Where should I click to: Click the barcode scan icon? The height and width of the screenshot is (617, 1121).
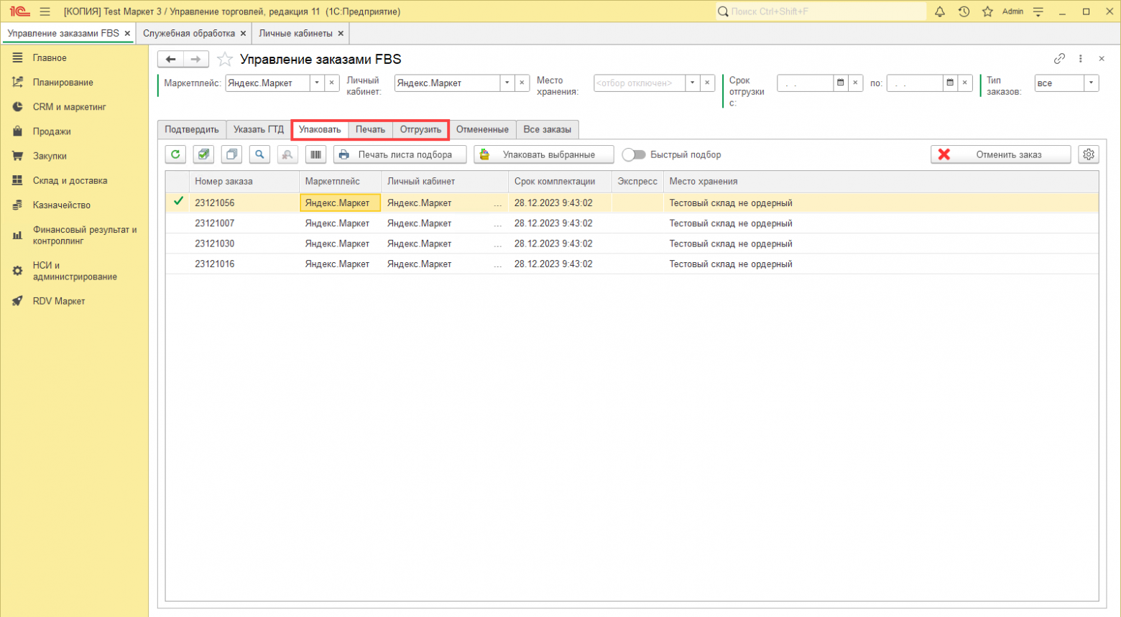coord(315,154)
